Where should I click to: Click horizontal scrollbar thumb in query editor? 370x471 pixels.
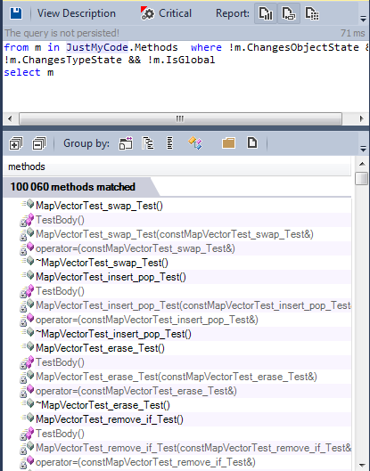pyautogui.click(x=180, y=118)
